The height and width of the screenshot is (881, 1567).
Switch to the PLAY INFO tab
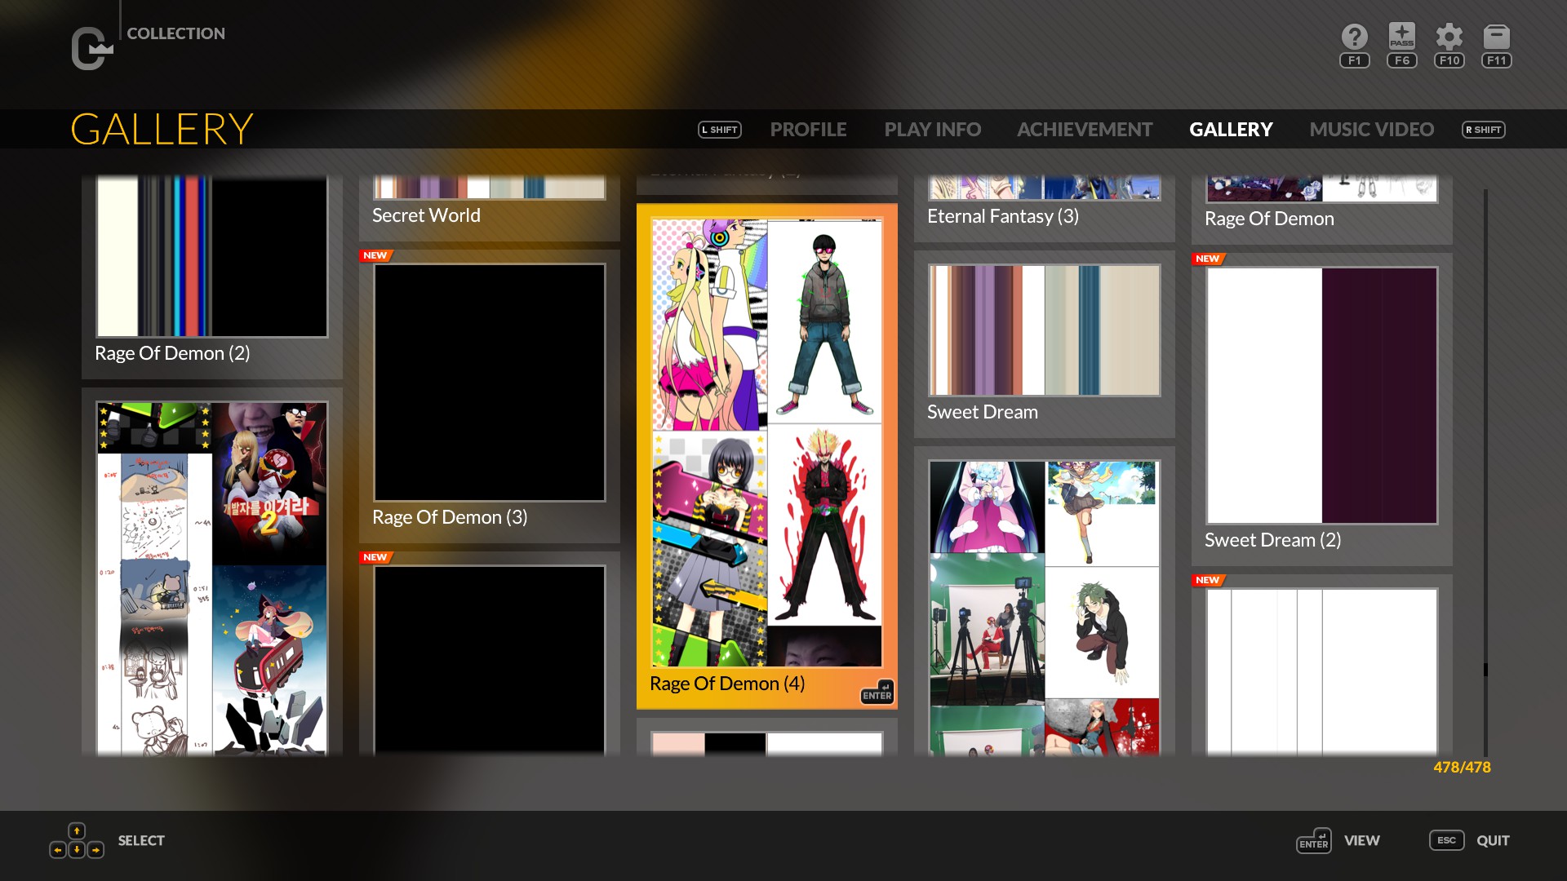933,130
